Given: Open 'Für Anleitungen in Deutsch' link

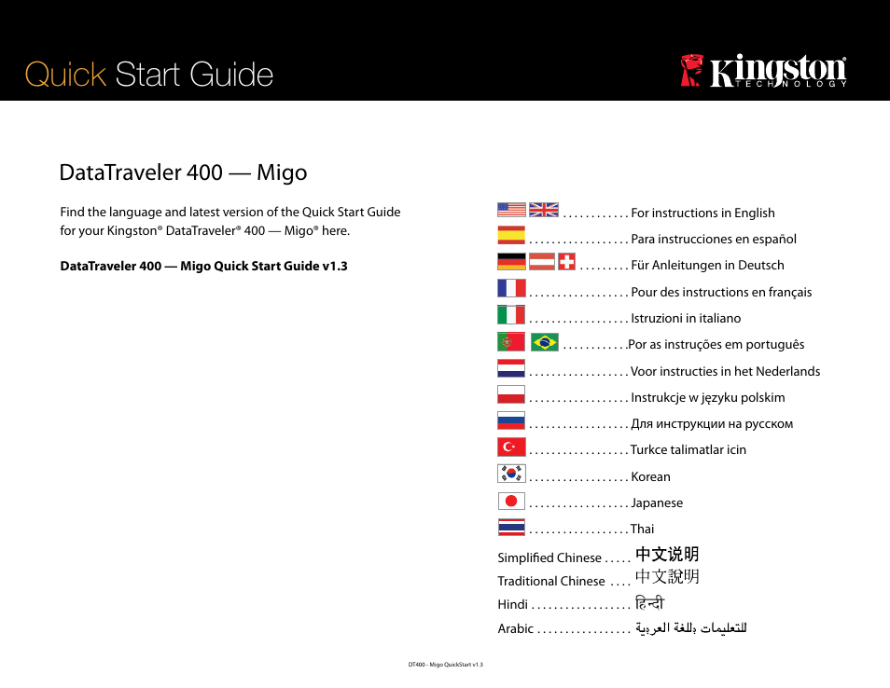Looking at the screenshot, I should [x=707, y=265].
